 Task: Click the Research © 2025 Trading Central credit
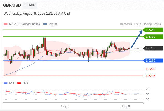pos(141,24)
